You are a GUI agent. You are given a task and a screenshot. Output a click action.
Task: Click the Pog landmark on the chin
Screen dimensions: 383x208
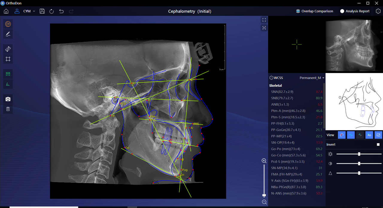tap(181, 170)
